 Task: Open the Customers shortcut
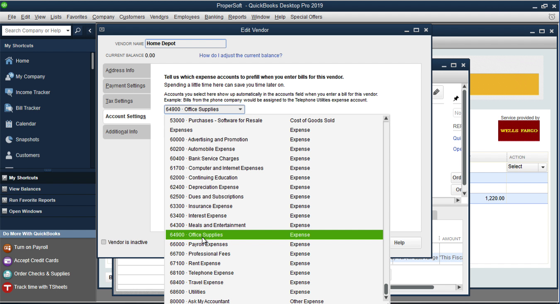[22, 155]
